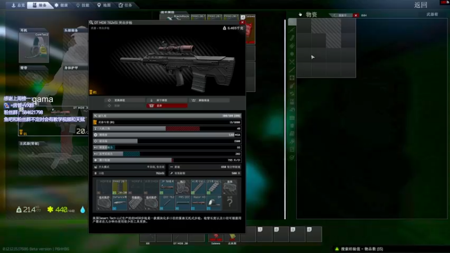Click the sighting range row 1500
Viewport: 450px width, 253px height.
tap(167, 141)
